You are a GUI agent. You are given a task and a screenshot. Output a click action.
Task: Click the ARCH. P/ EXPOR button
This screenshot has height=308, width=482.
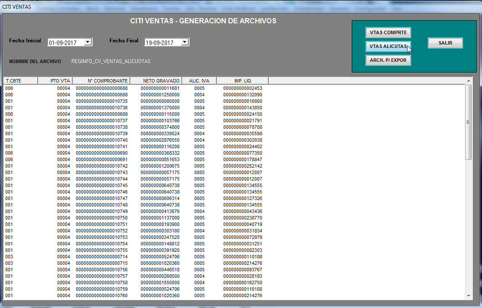pyautogui.click(x=388, y=60)
